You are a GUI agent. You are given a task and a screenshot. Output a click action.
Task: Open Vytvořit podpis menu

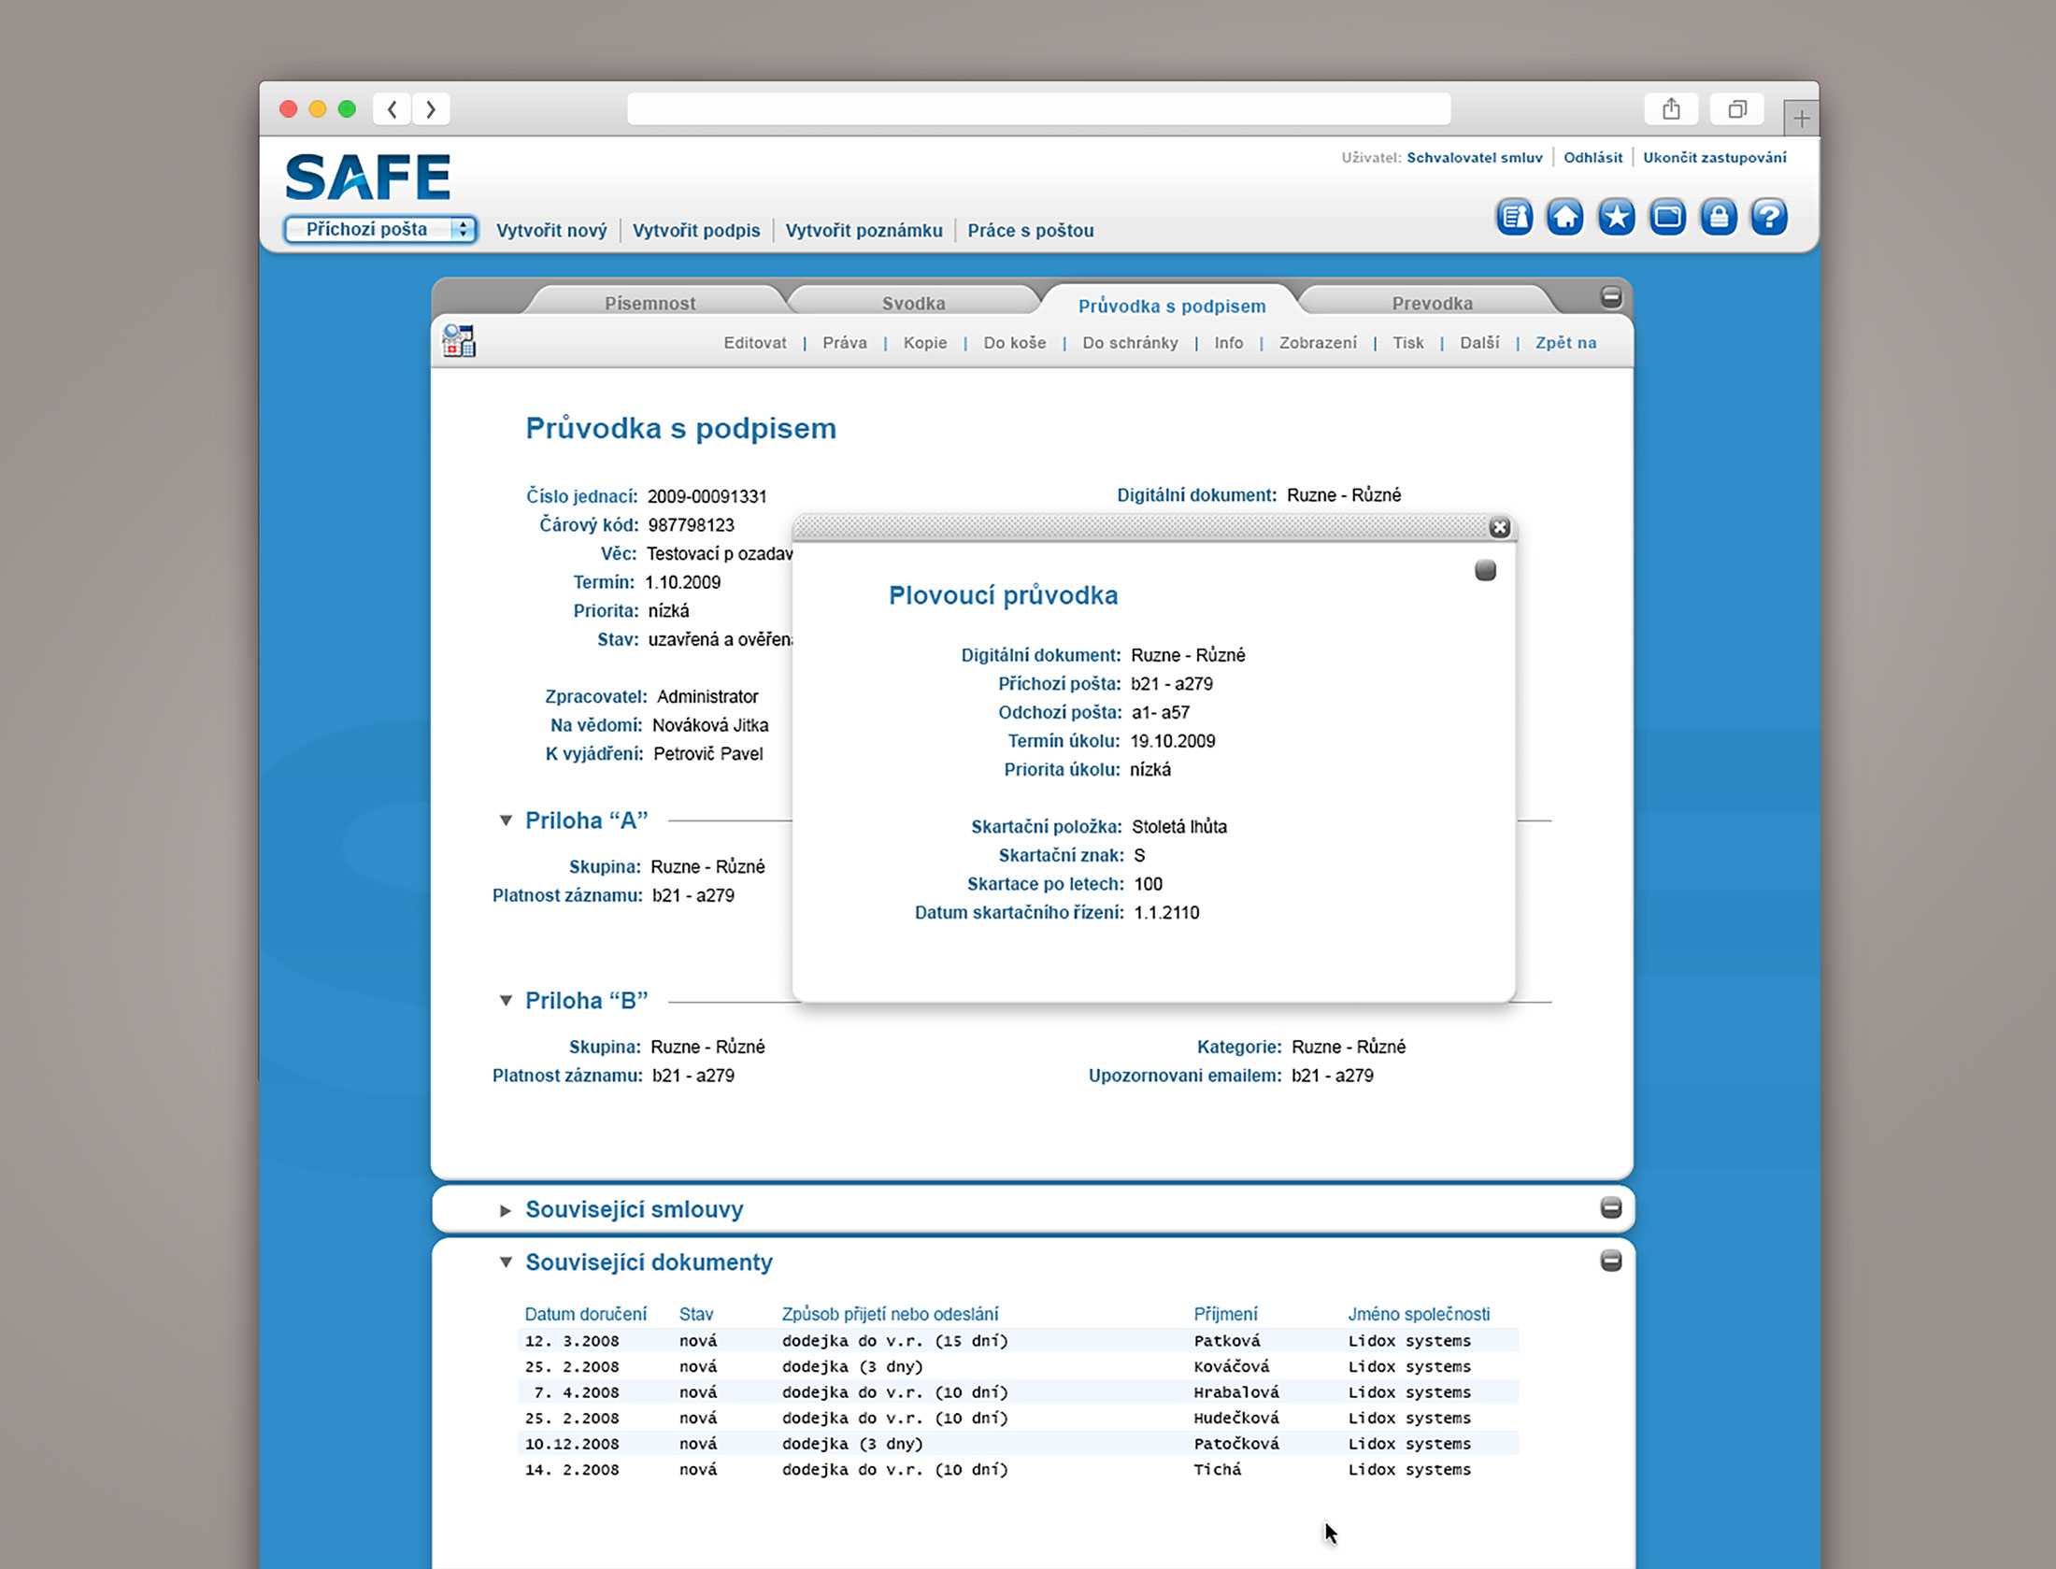point(696,230)
